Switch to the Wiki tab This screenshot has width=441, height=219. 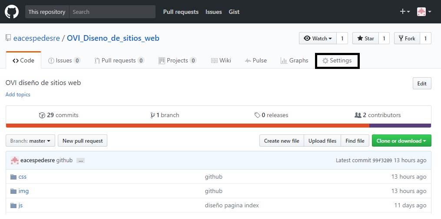point(221,60)
